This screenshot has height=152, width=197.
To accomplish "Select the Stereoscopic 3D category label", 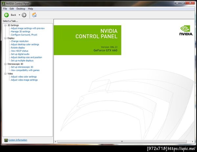I will pos(15,64).
